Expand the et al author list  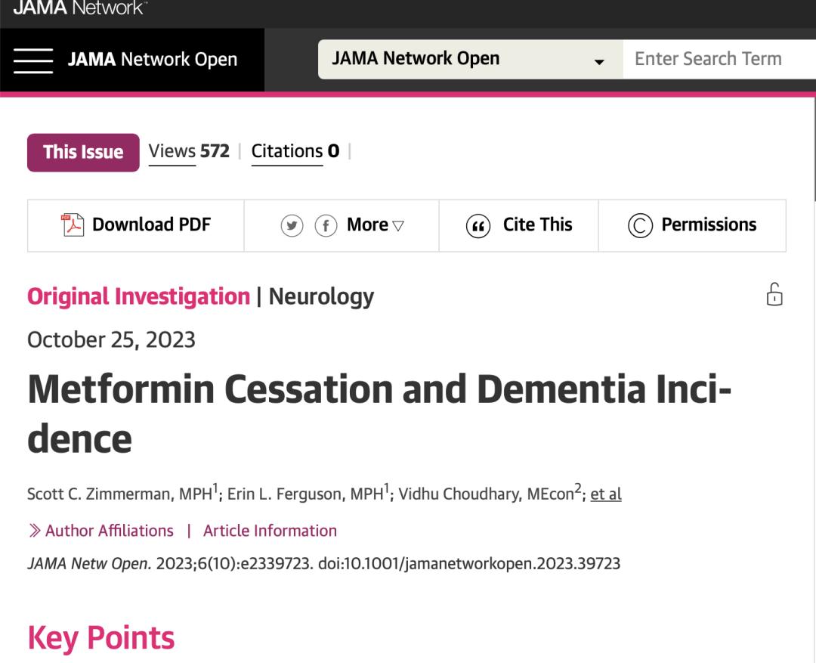(606, 494)
